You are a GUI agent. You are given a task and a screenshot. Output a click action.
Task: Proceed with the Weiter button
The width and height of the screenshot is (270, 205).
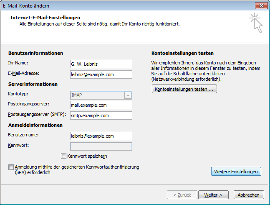(213, 195)
